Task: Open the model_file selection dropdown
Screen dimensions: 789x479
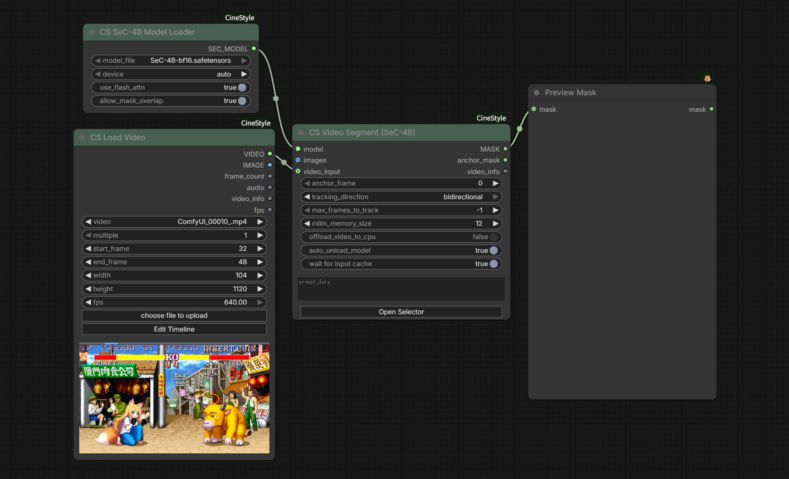Action: [x=171, y=60]
